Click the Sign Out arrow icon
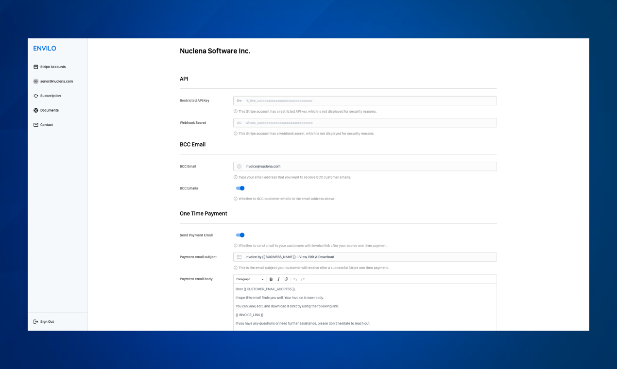617x369 pixels. coord(35,322)
